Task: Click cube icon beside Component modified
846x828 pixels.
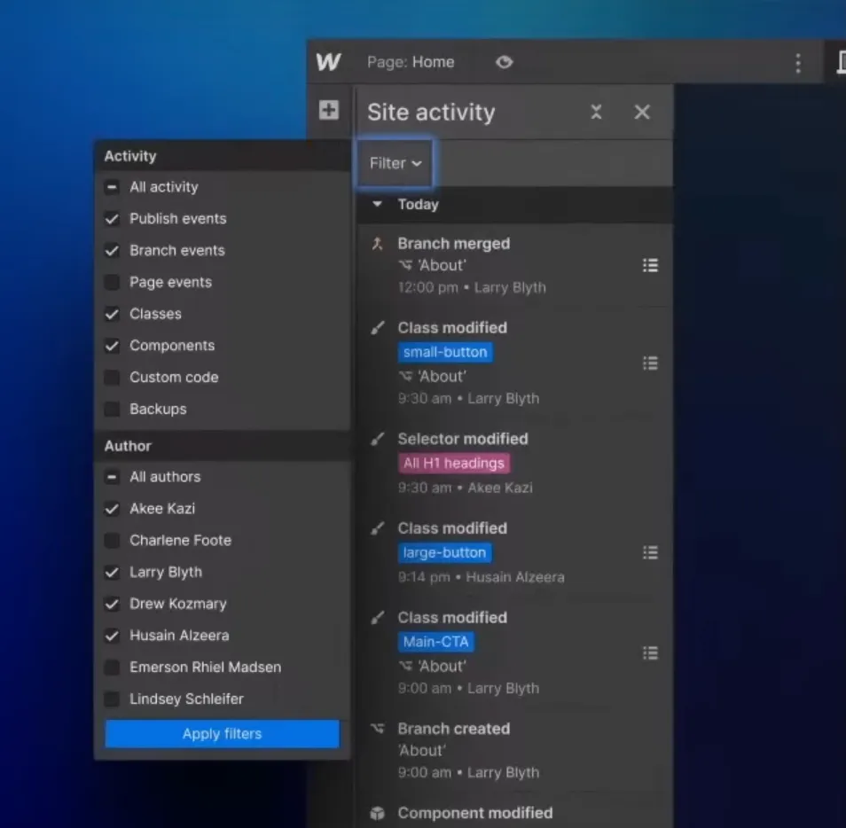Action: point(378,813)
